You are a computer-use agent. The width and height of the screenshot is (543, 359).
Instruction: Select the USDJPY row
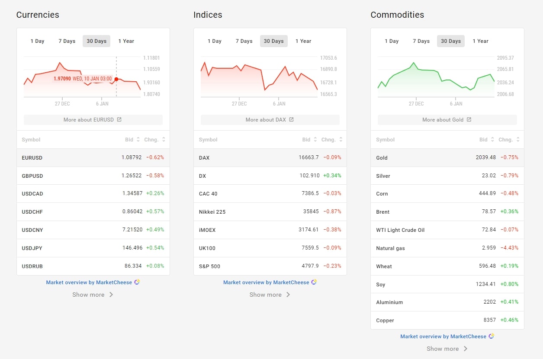click(x=93, y=248)
